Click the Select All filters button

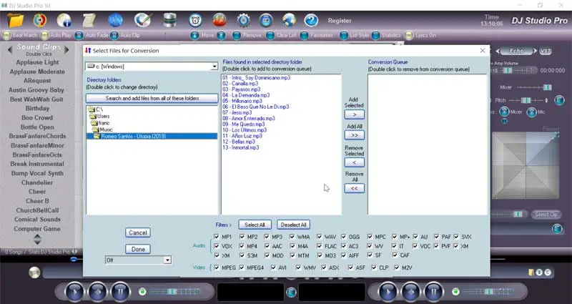click(255, 225)
